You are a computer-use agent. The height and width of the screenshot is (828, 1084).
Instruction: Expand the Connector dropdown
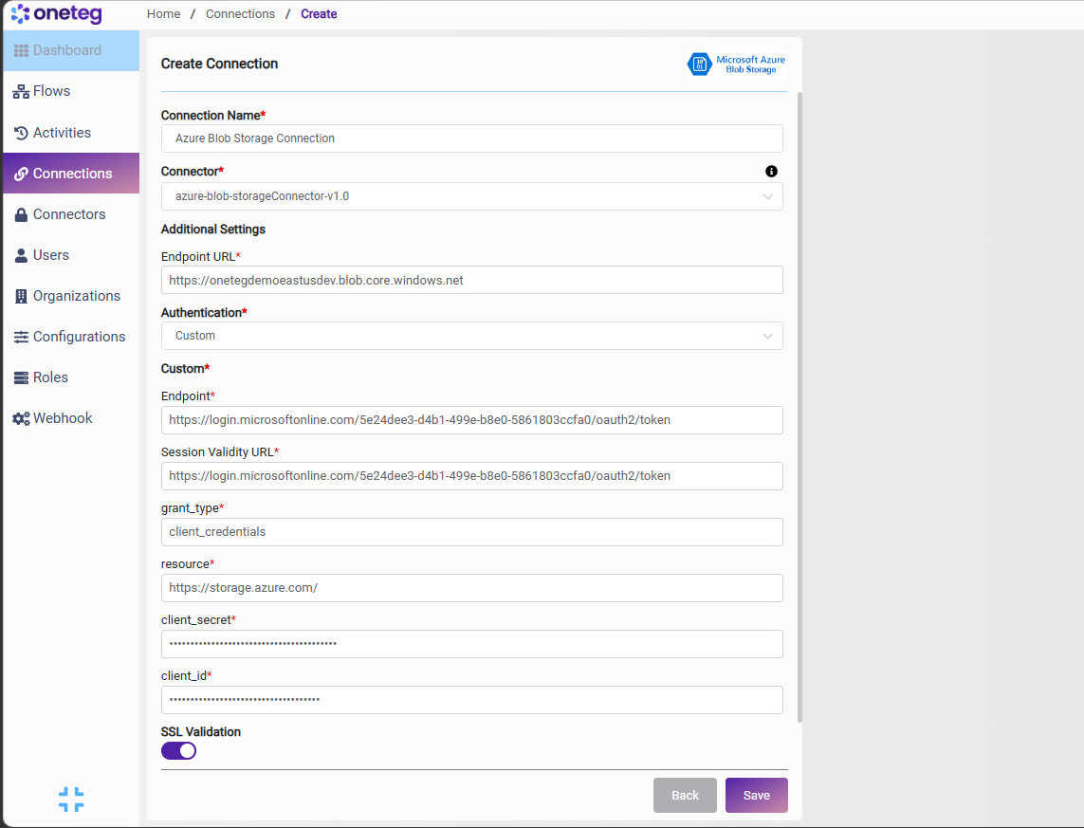(x=472, y=196)
